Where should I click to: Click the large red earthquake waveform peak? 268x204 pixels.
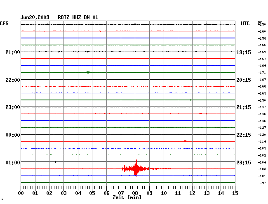[136, 168]
